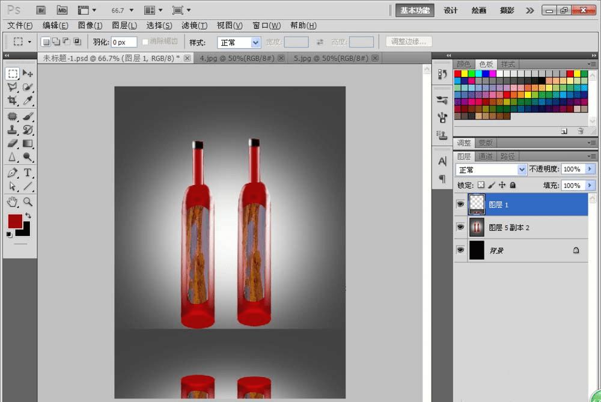Toggle visibility of 图层 5 副本 2
The width and height of the screenshot is (601, 402).
[x=460, y=227]
